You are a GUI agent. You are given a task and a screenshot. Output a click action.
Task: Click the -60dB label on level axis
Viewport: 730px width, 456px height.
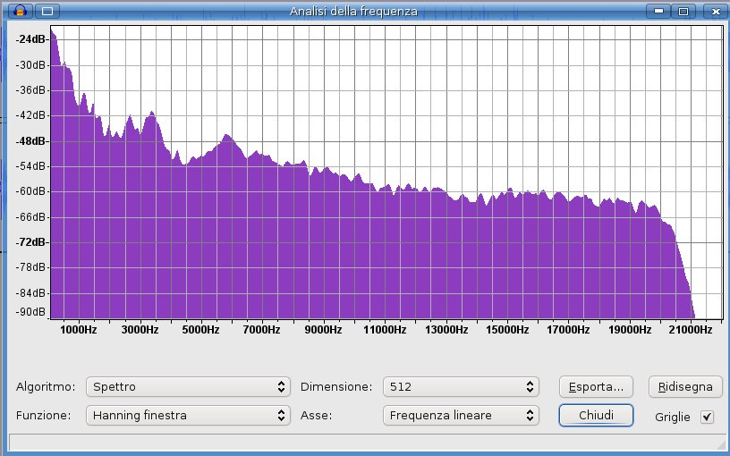[31, 191]
